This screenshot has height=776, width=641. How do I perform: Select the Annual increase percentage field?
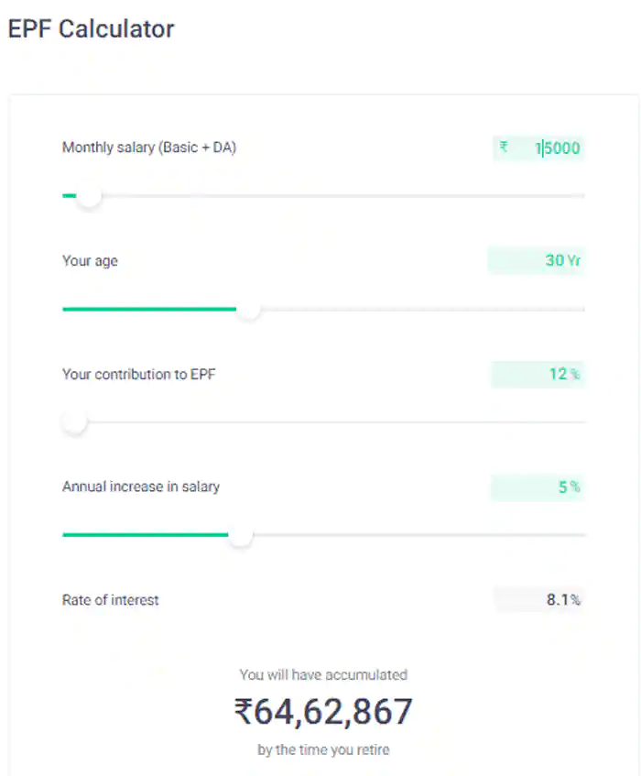[x=538, y=487]
